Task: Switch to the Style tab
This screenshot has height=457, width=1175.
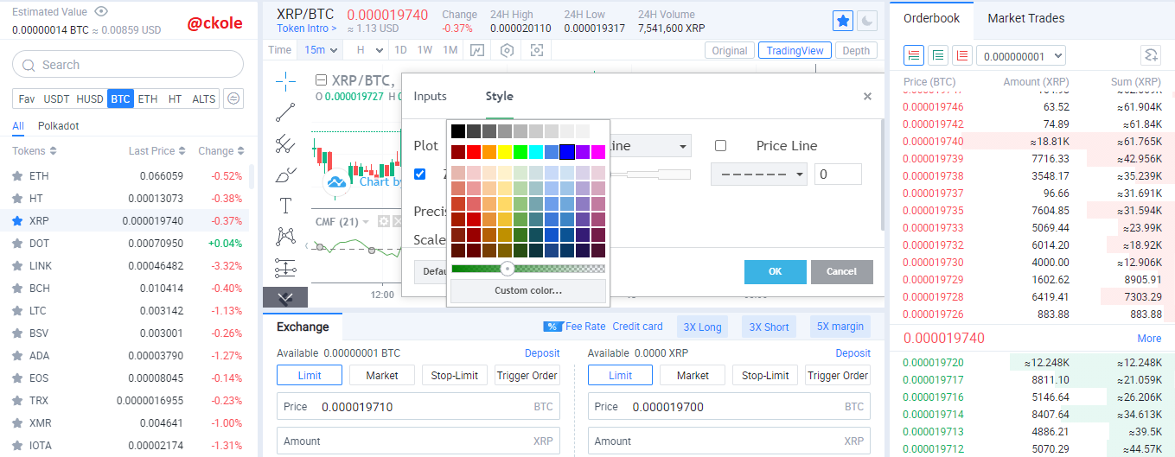Action: [x=499, y=96]
